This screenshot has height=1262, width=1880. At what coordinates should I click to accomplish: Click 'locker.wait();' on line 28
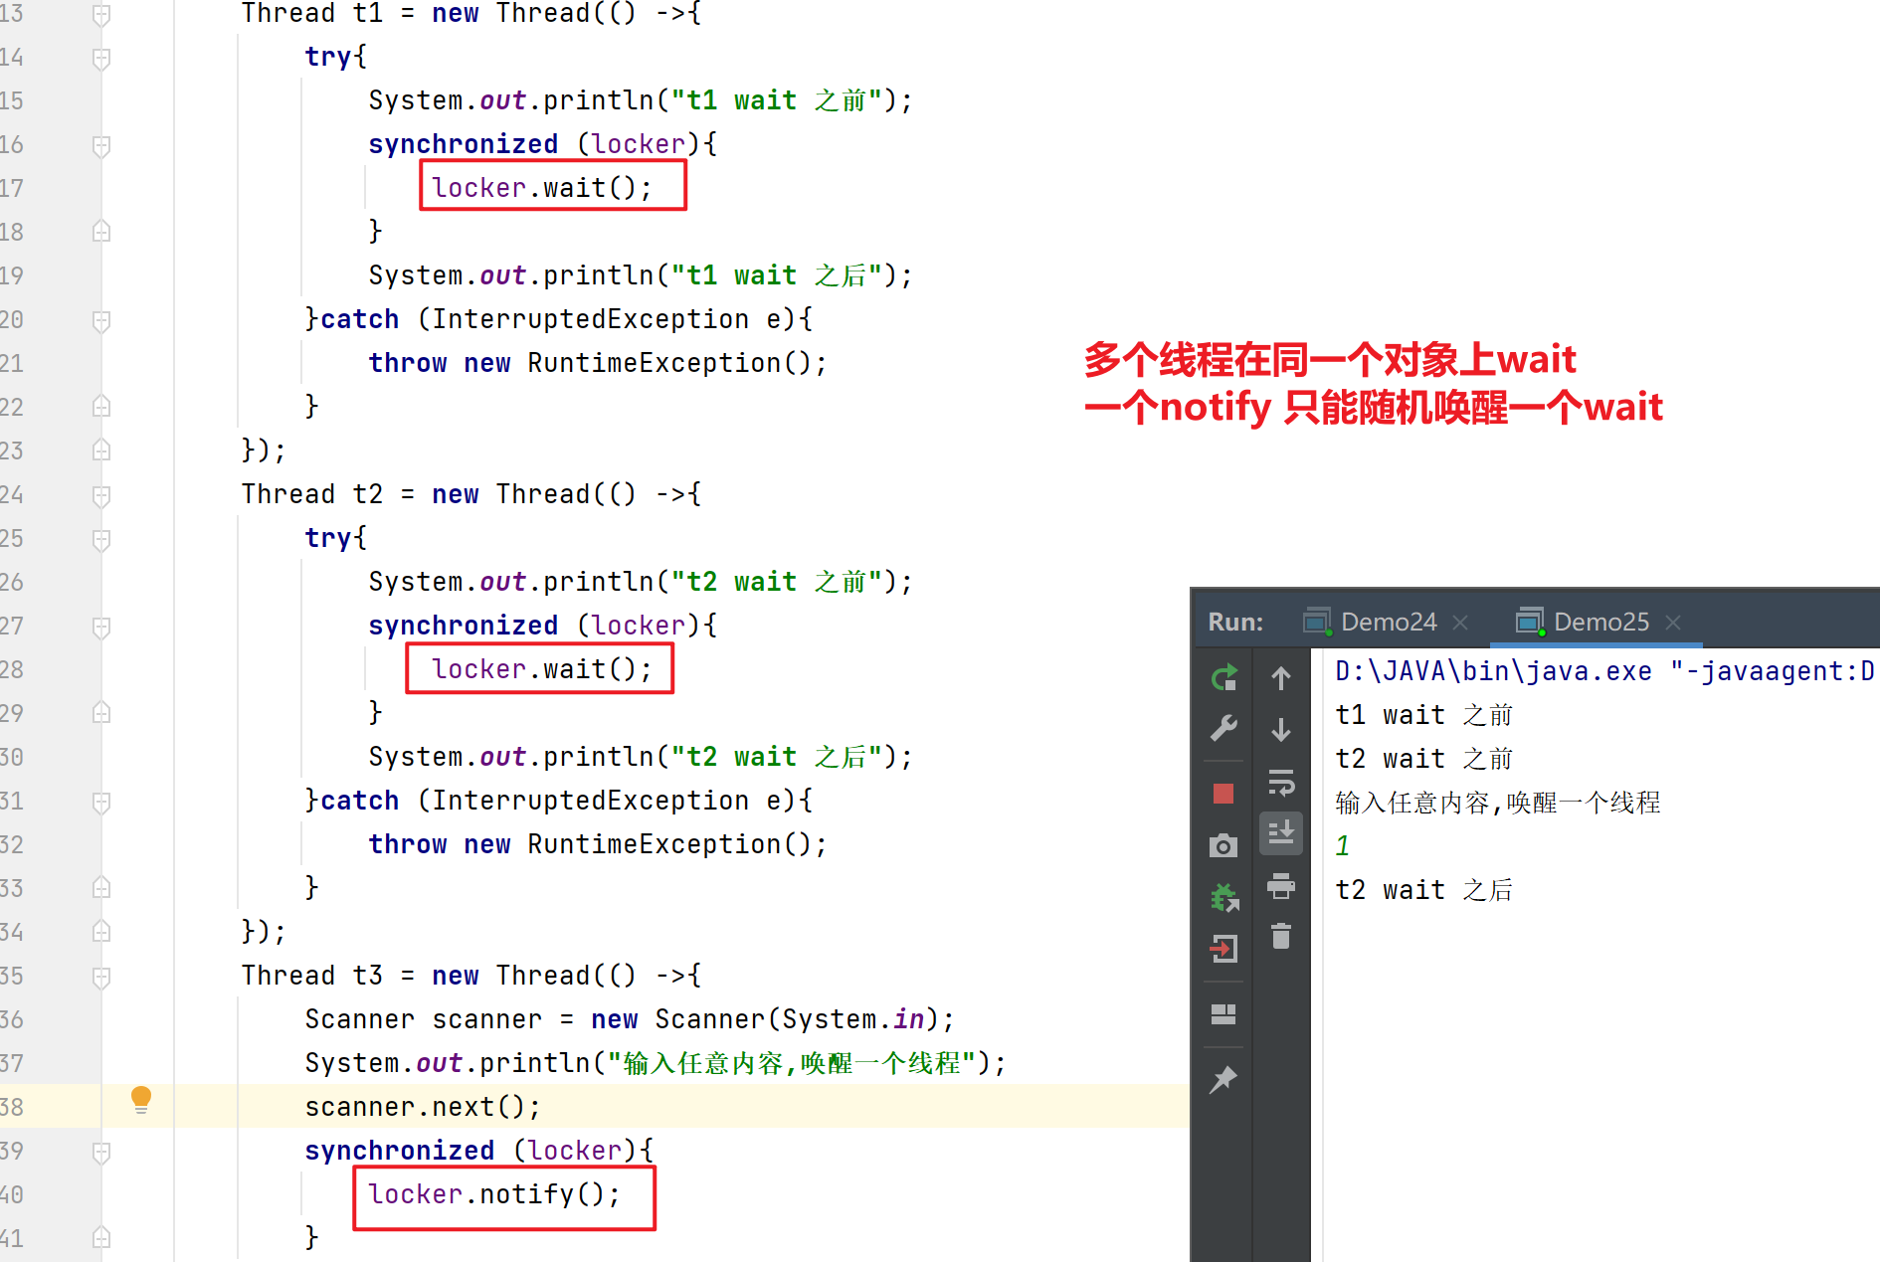tap(542, 669)
